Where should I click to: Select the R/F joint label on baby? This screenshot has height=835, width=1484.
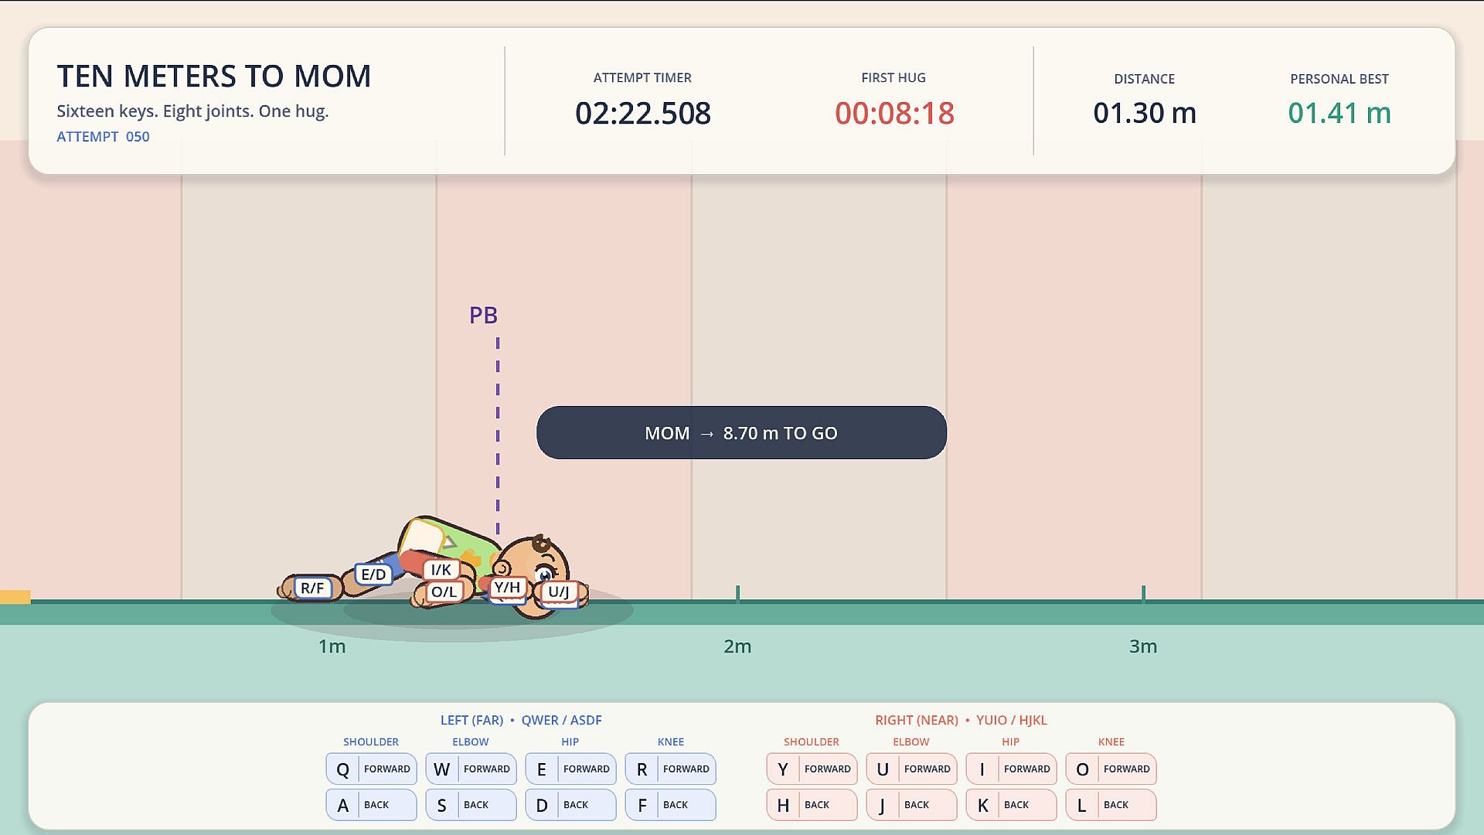coord(312,588)
